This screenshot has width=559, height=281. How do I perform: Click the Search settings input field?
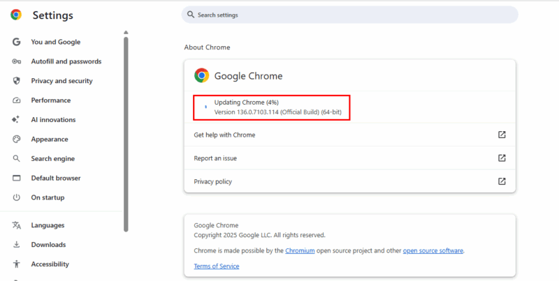pos(350,15)
